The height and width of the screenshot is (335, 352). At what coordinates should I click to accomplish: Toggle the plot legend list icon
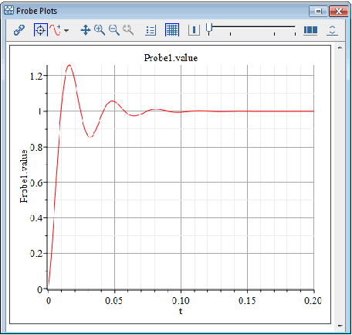(151, 30)
